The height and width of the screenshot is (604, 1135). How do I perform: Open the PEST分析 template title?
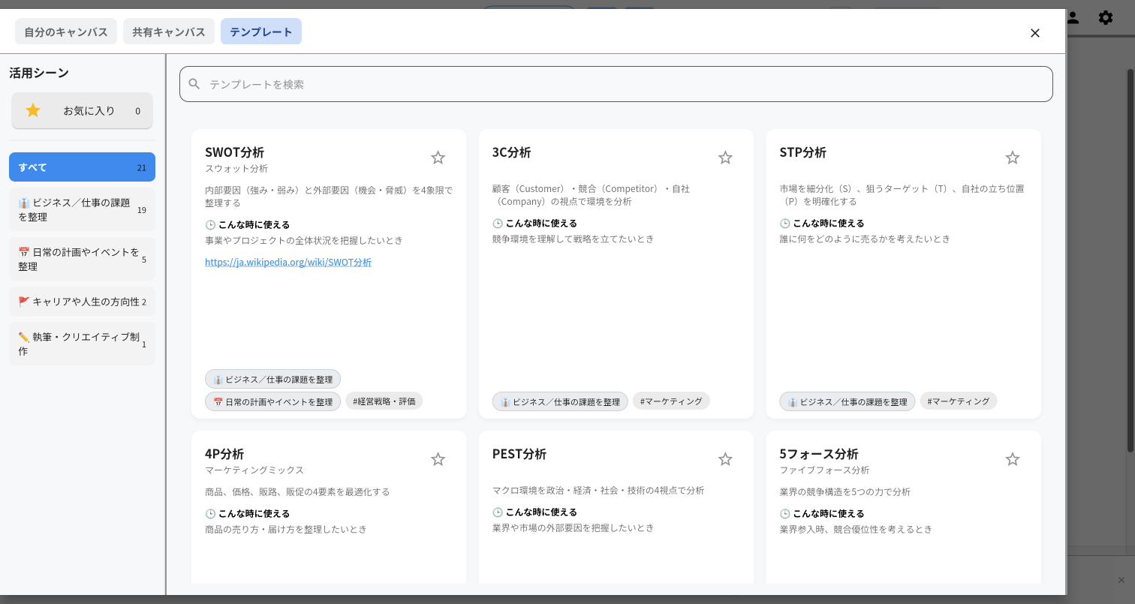(x=519, y=454)
